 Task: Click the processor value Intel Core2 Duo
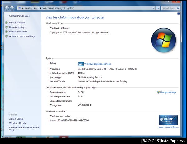coord(107,69)
